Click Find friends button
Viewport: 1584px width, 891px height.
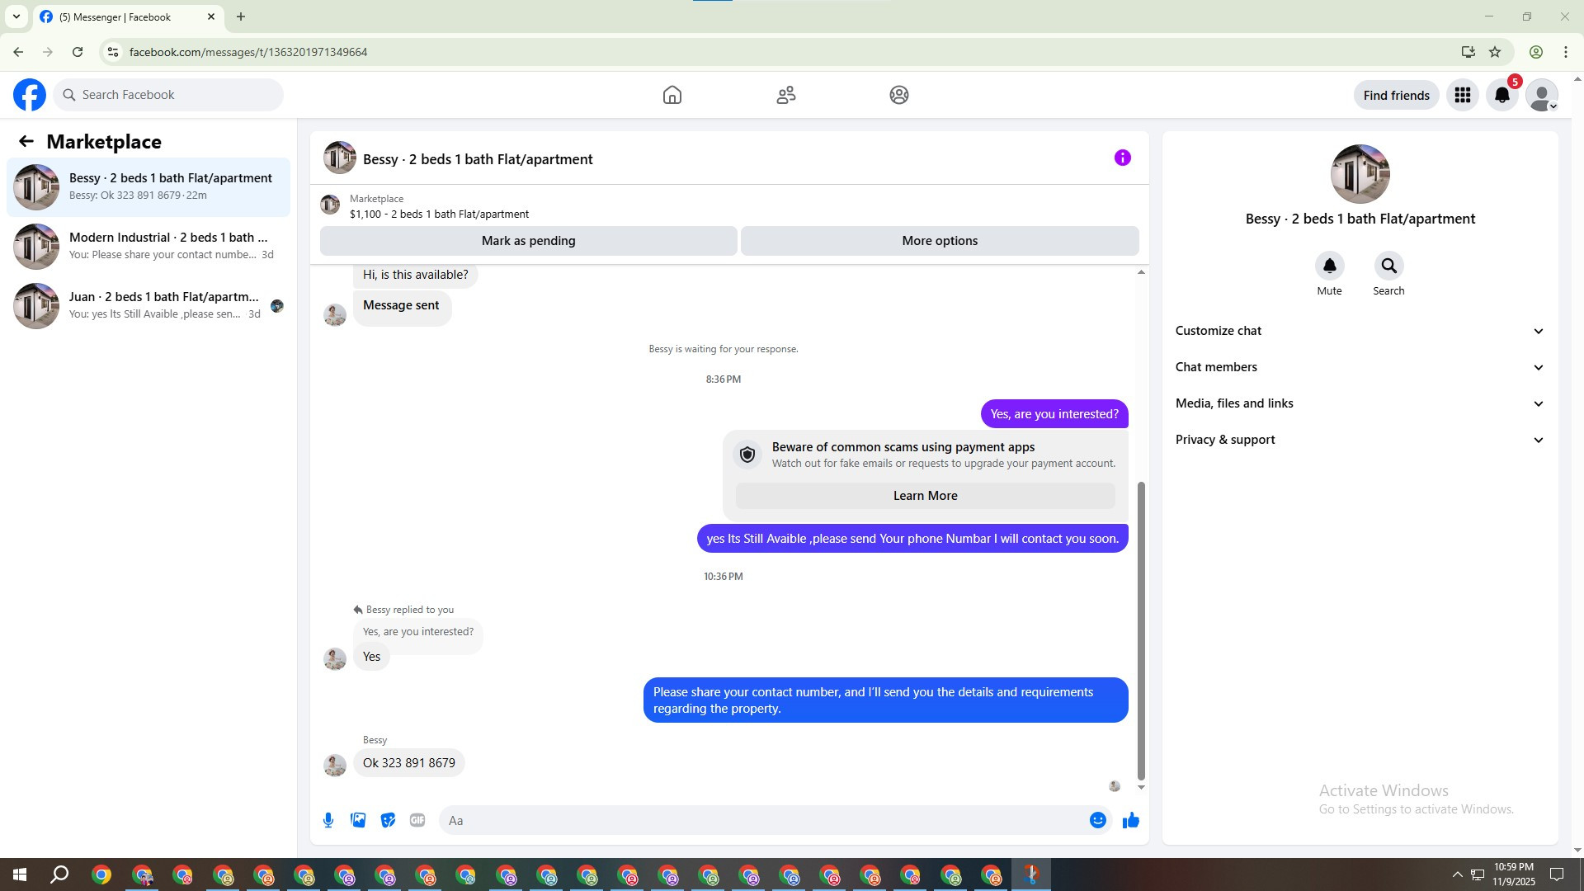pos(1397,95)
